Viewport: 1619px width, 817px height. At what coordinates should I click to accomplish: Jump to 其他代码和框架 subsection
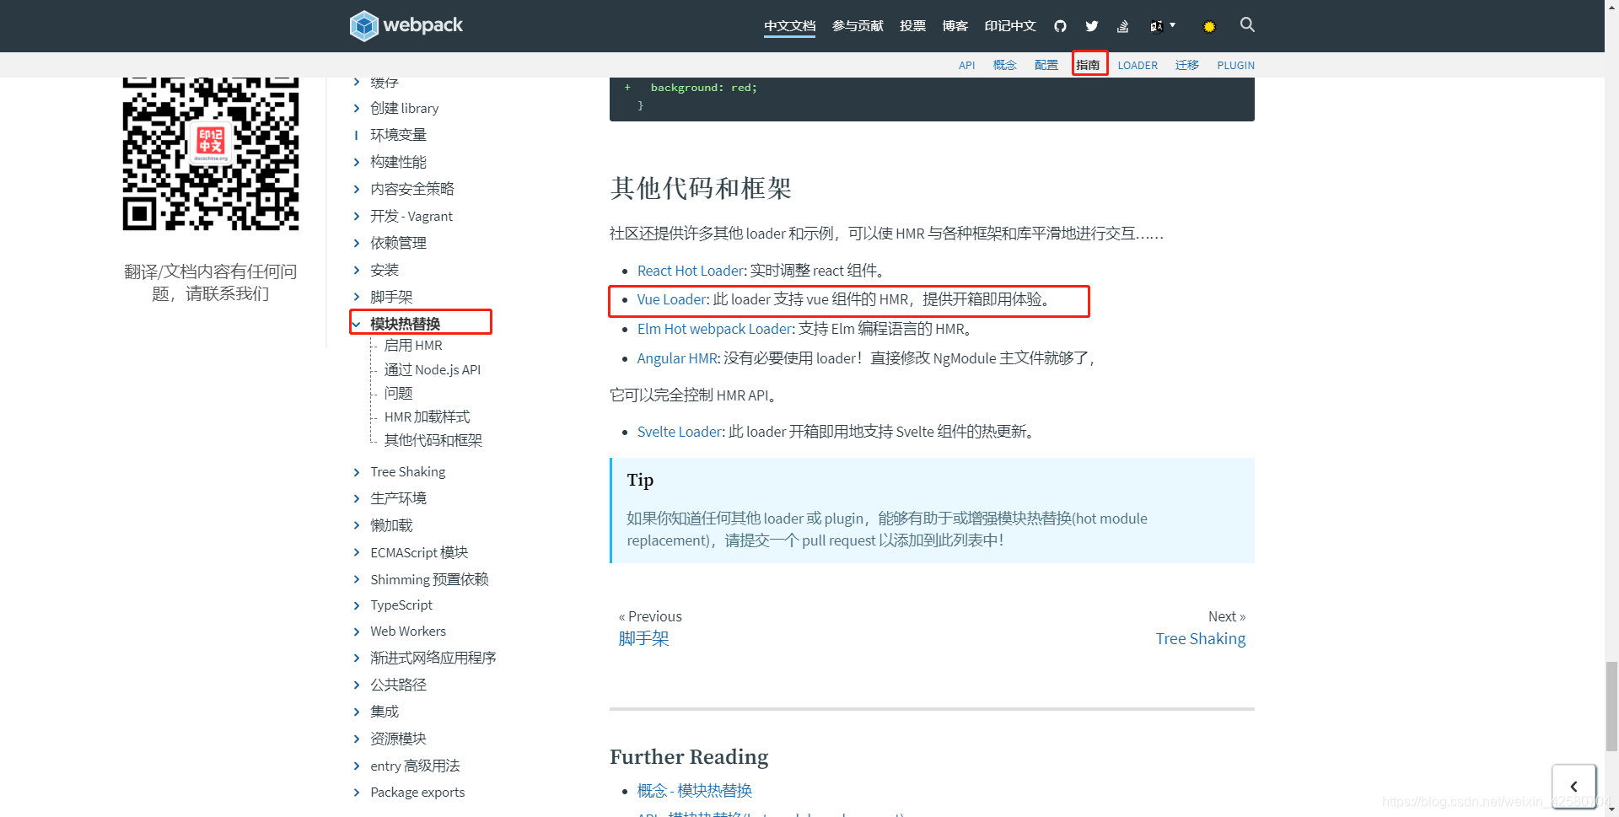[433, 440]
